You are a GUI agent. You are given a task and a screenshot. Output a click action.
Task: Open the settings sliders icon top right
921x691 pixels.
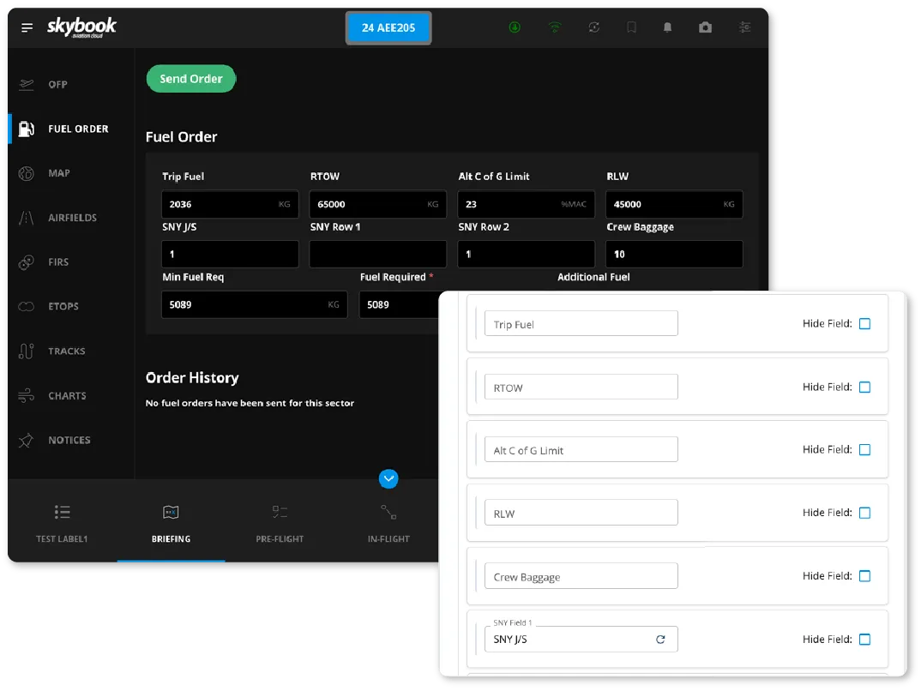tap(744, 27)
